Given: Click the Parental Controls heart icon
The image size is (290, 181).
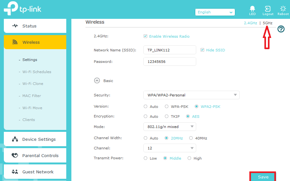Looking at the screenshot, I should click(15, 155).
